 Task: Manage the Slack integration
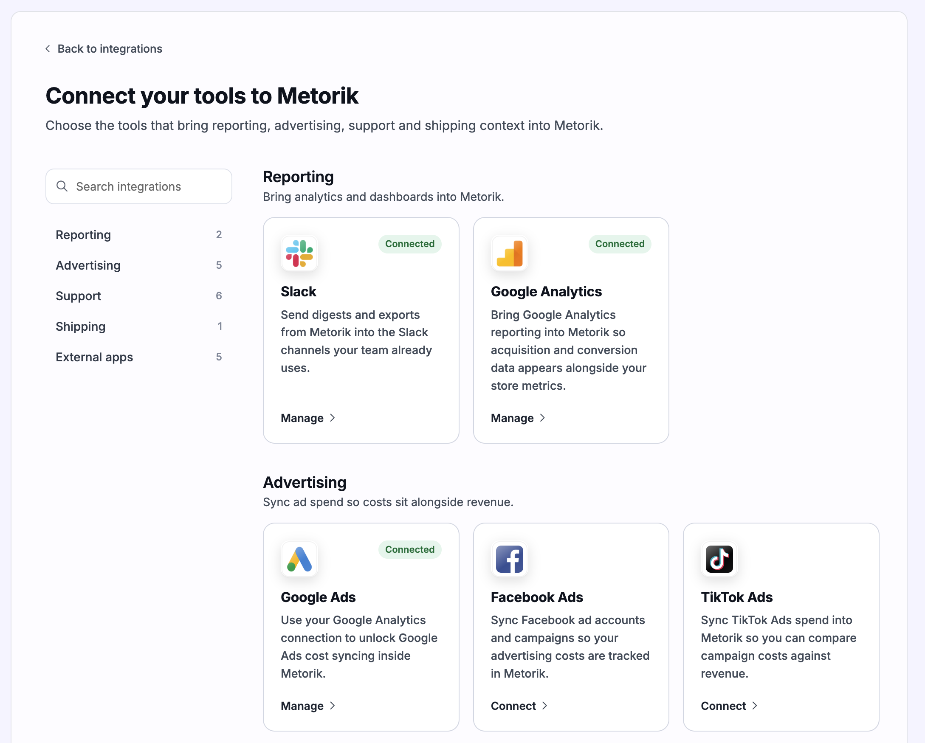click(x=308, y=418)
